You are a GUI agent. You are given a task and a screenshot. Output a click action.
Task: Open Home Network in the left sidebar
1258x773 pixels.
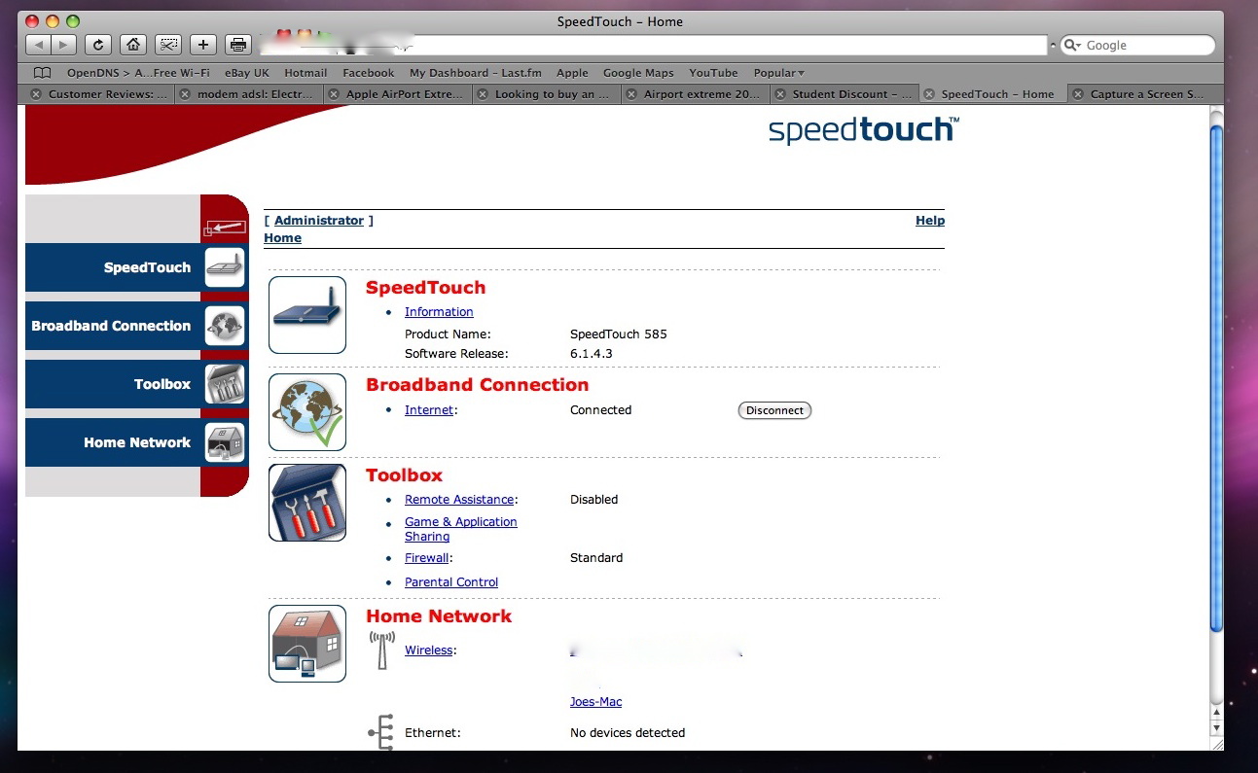tap(137, 442)
